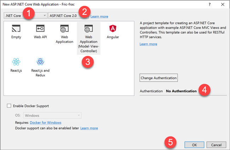Open the .NET Core framework dropdown
This screenshot has width=230, height=150.
point(25,16)
